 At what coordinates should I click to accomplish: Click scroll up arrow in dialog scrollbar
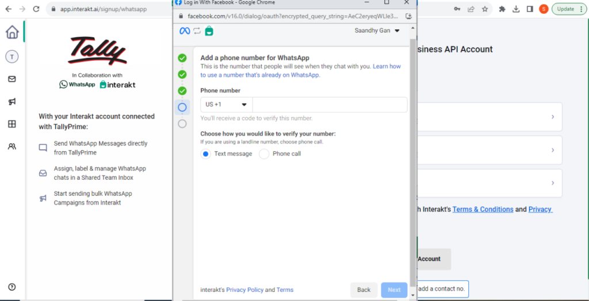[x=413, y=29]
